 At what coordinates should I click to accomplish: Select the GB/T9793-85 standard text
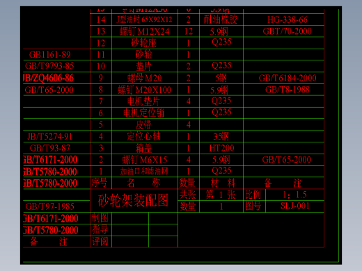click(49, 66)
